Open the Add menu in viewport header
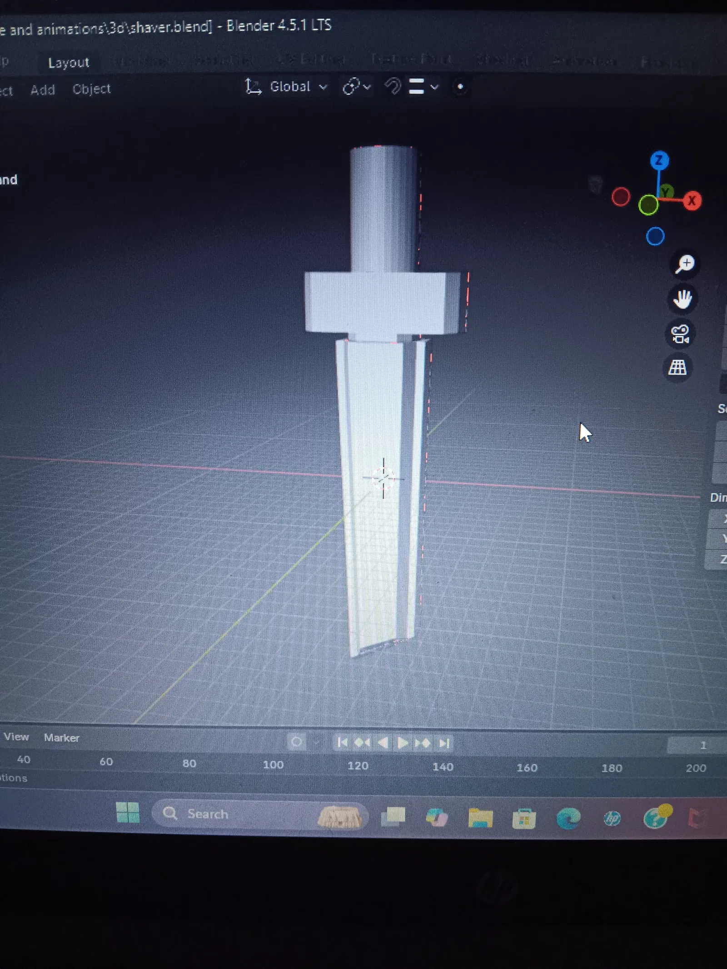727x969 pixels. (x=43, y=89)
